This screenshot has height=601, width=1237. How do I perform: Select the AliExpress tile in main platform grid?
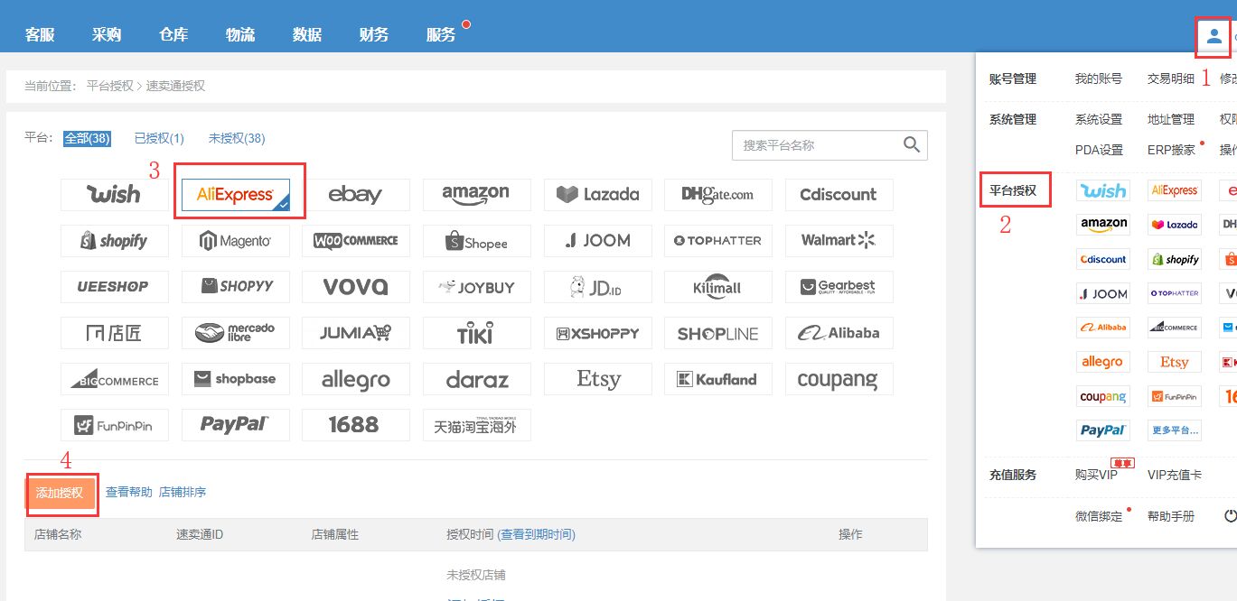[x=236, y=194]
